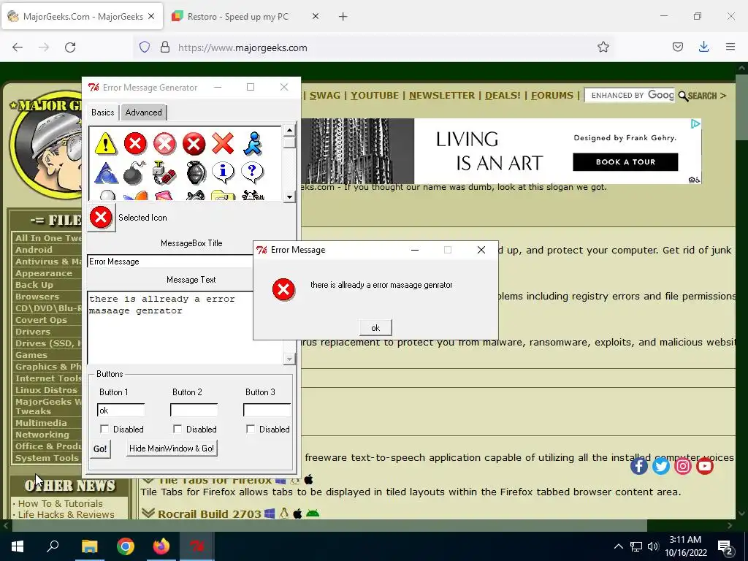Expand the Rocrail Build 2703 entry
Viewport: 748px width, 561px height.
(x=148, y=514)
